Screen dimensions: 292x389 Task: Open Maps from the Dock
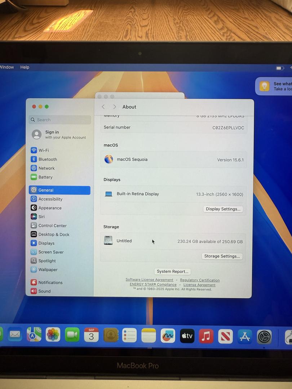(34, 334)
